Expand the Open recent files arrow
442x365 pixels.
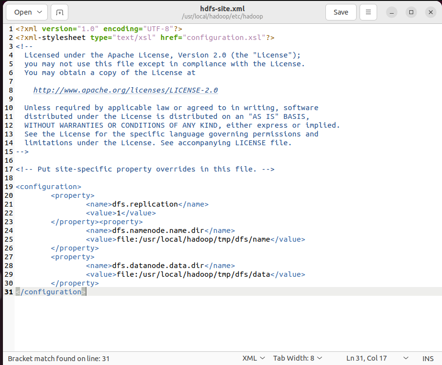pyautogui.click(x=40, y=12)
